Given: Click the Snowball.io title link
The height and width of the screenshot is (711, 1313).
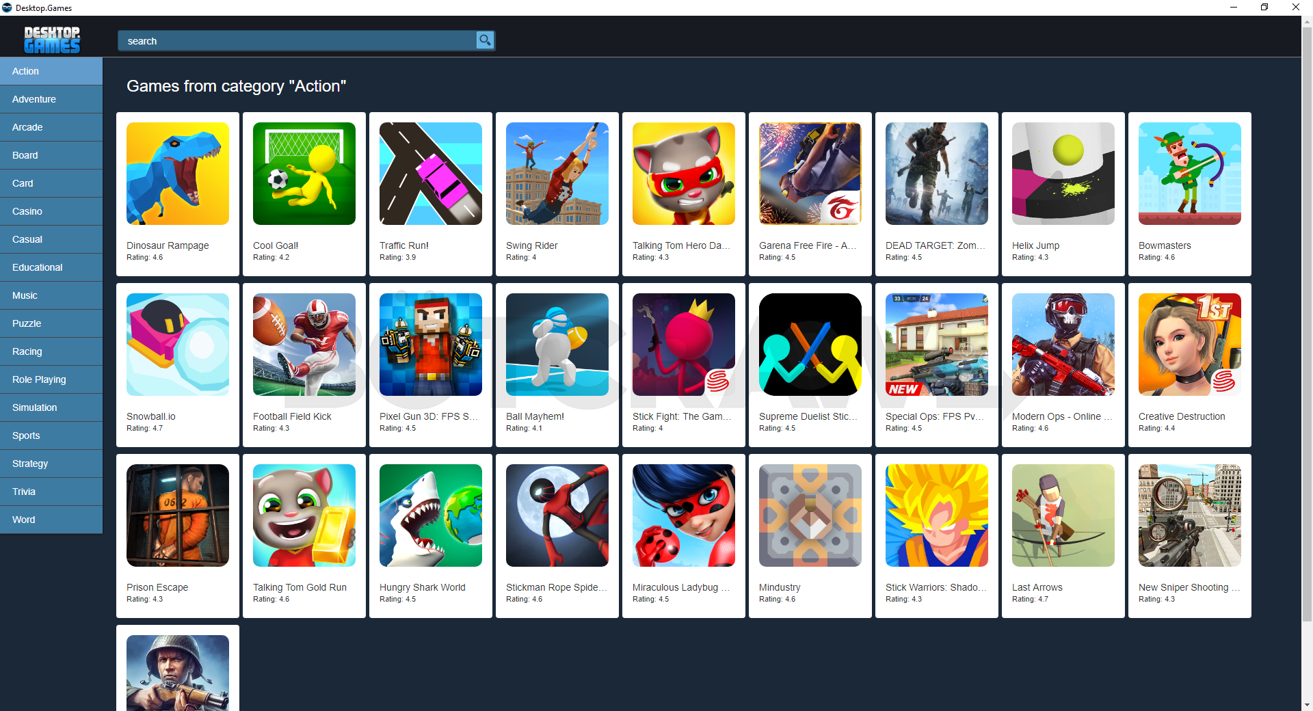Looking at the screenshot, I should [x=151, y=416].
